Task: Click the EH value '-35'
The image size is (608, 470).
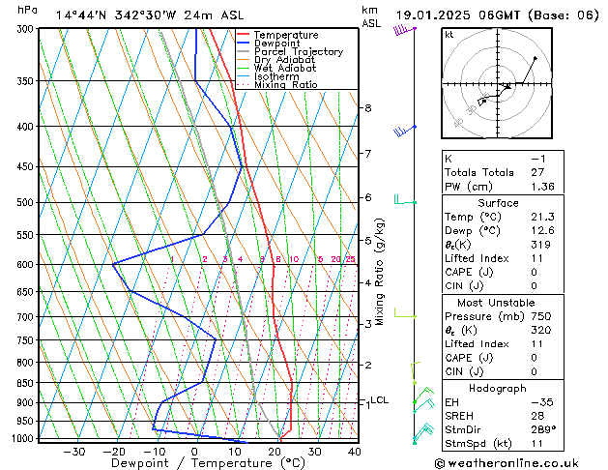Action: click(x=542, y=402)
